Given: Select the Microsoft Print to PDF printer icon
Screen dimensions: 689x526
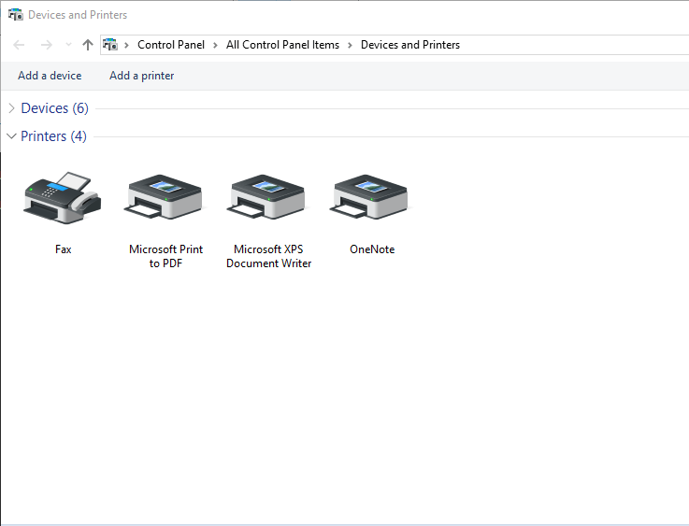Looking at the screenshot, I should tap(165, 197).
